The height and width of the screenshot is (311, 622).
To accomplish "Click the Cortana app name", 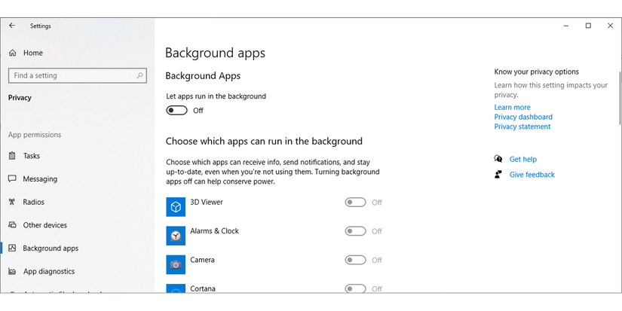I will (x=203, y=288).
